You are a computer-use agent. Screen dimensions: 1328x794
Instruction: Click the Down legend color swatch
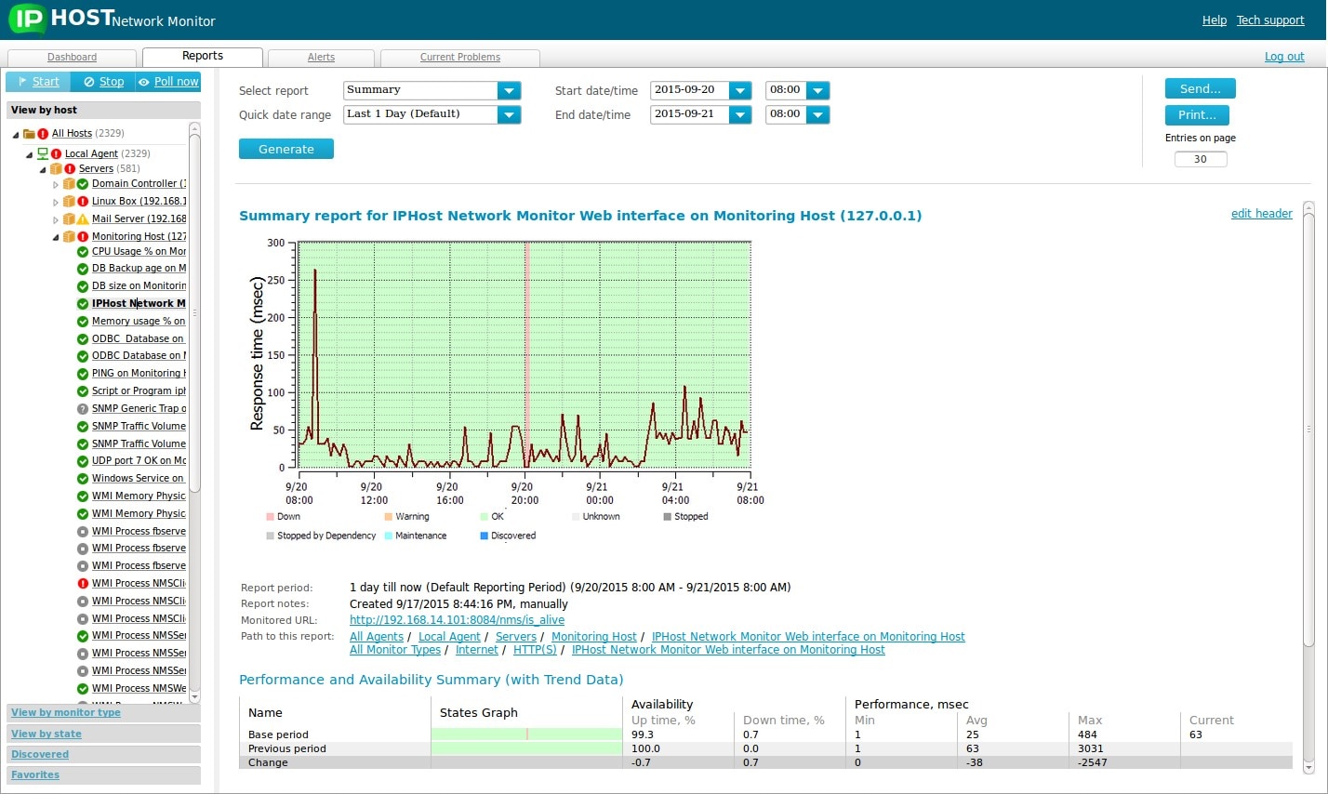(x=270, y=517)
